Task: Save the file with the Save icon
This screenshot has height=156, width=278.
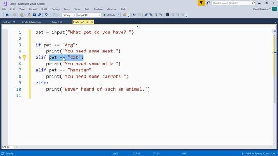Action: point(34,15)
